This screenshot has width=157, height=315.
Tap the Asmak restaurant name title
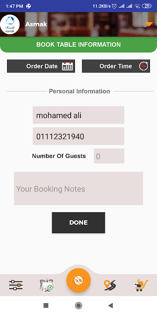pyautogui.click(x=36, y=24)
